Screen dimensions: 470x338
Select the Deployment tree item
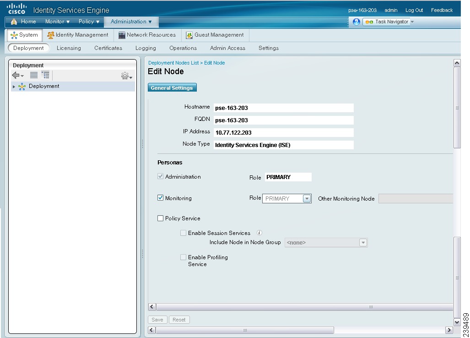[44, 86]
